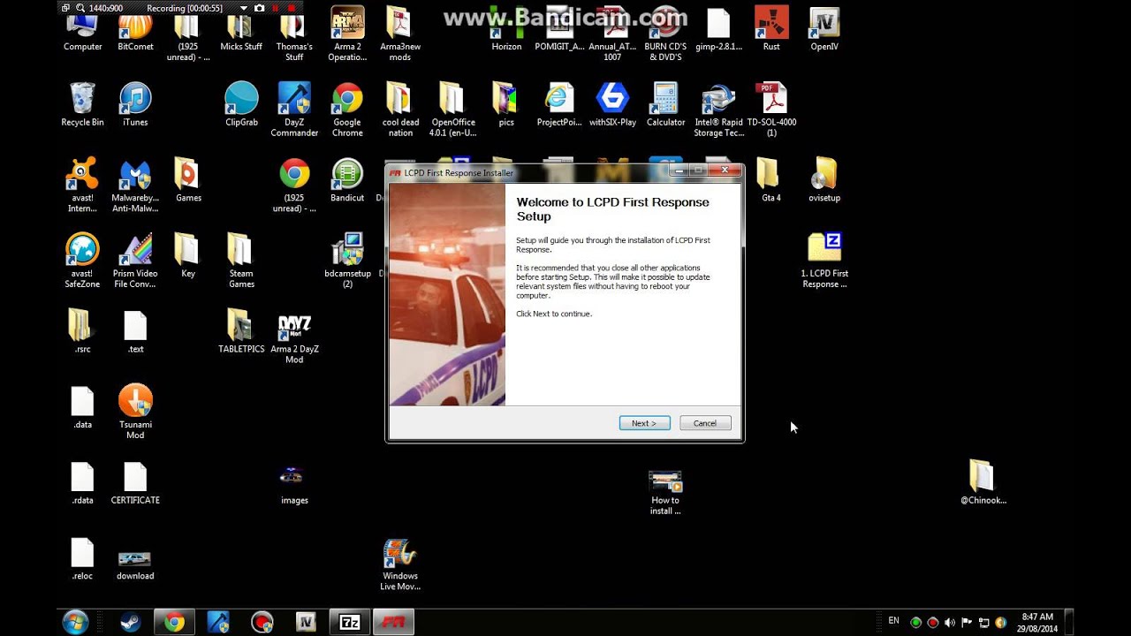Open the Arma3new mods file

pos(400,34)
